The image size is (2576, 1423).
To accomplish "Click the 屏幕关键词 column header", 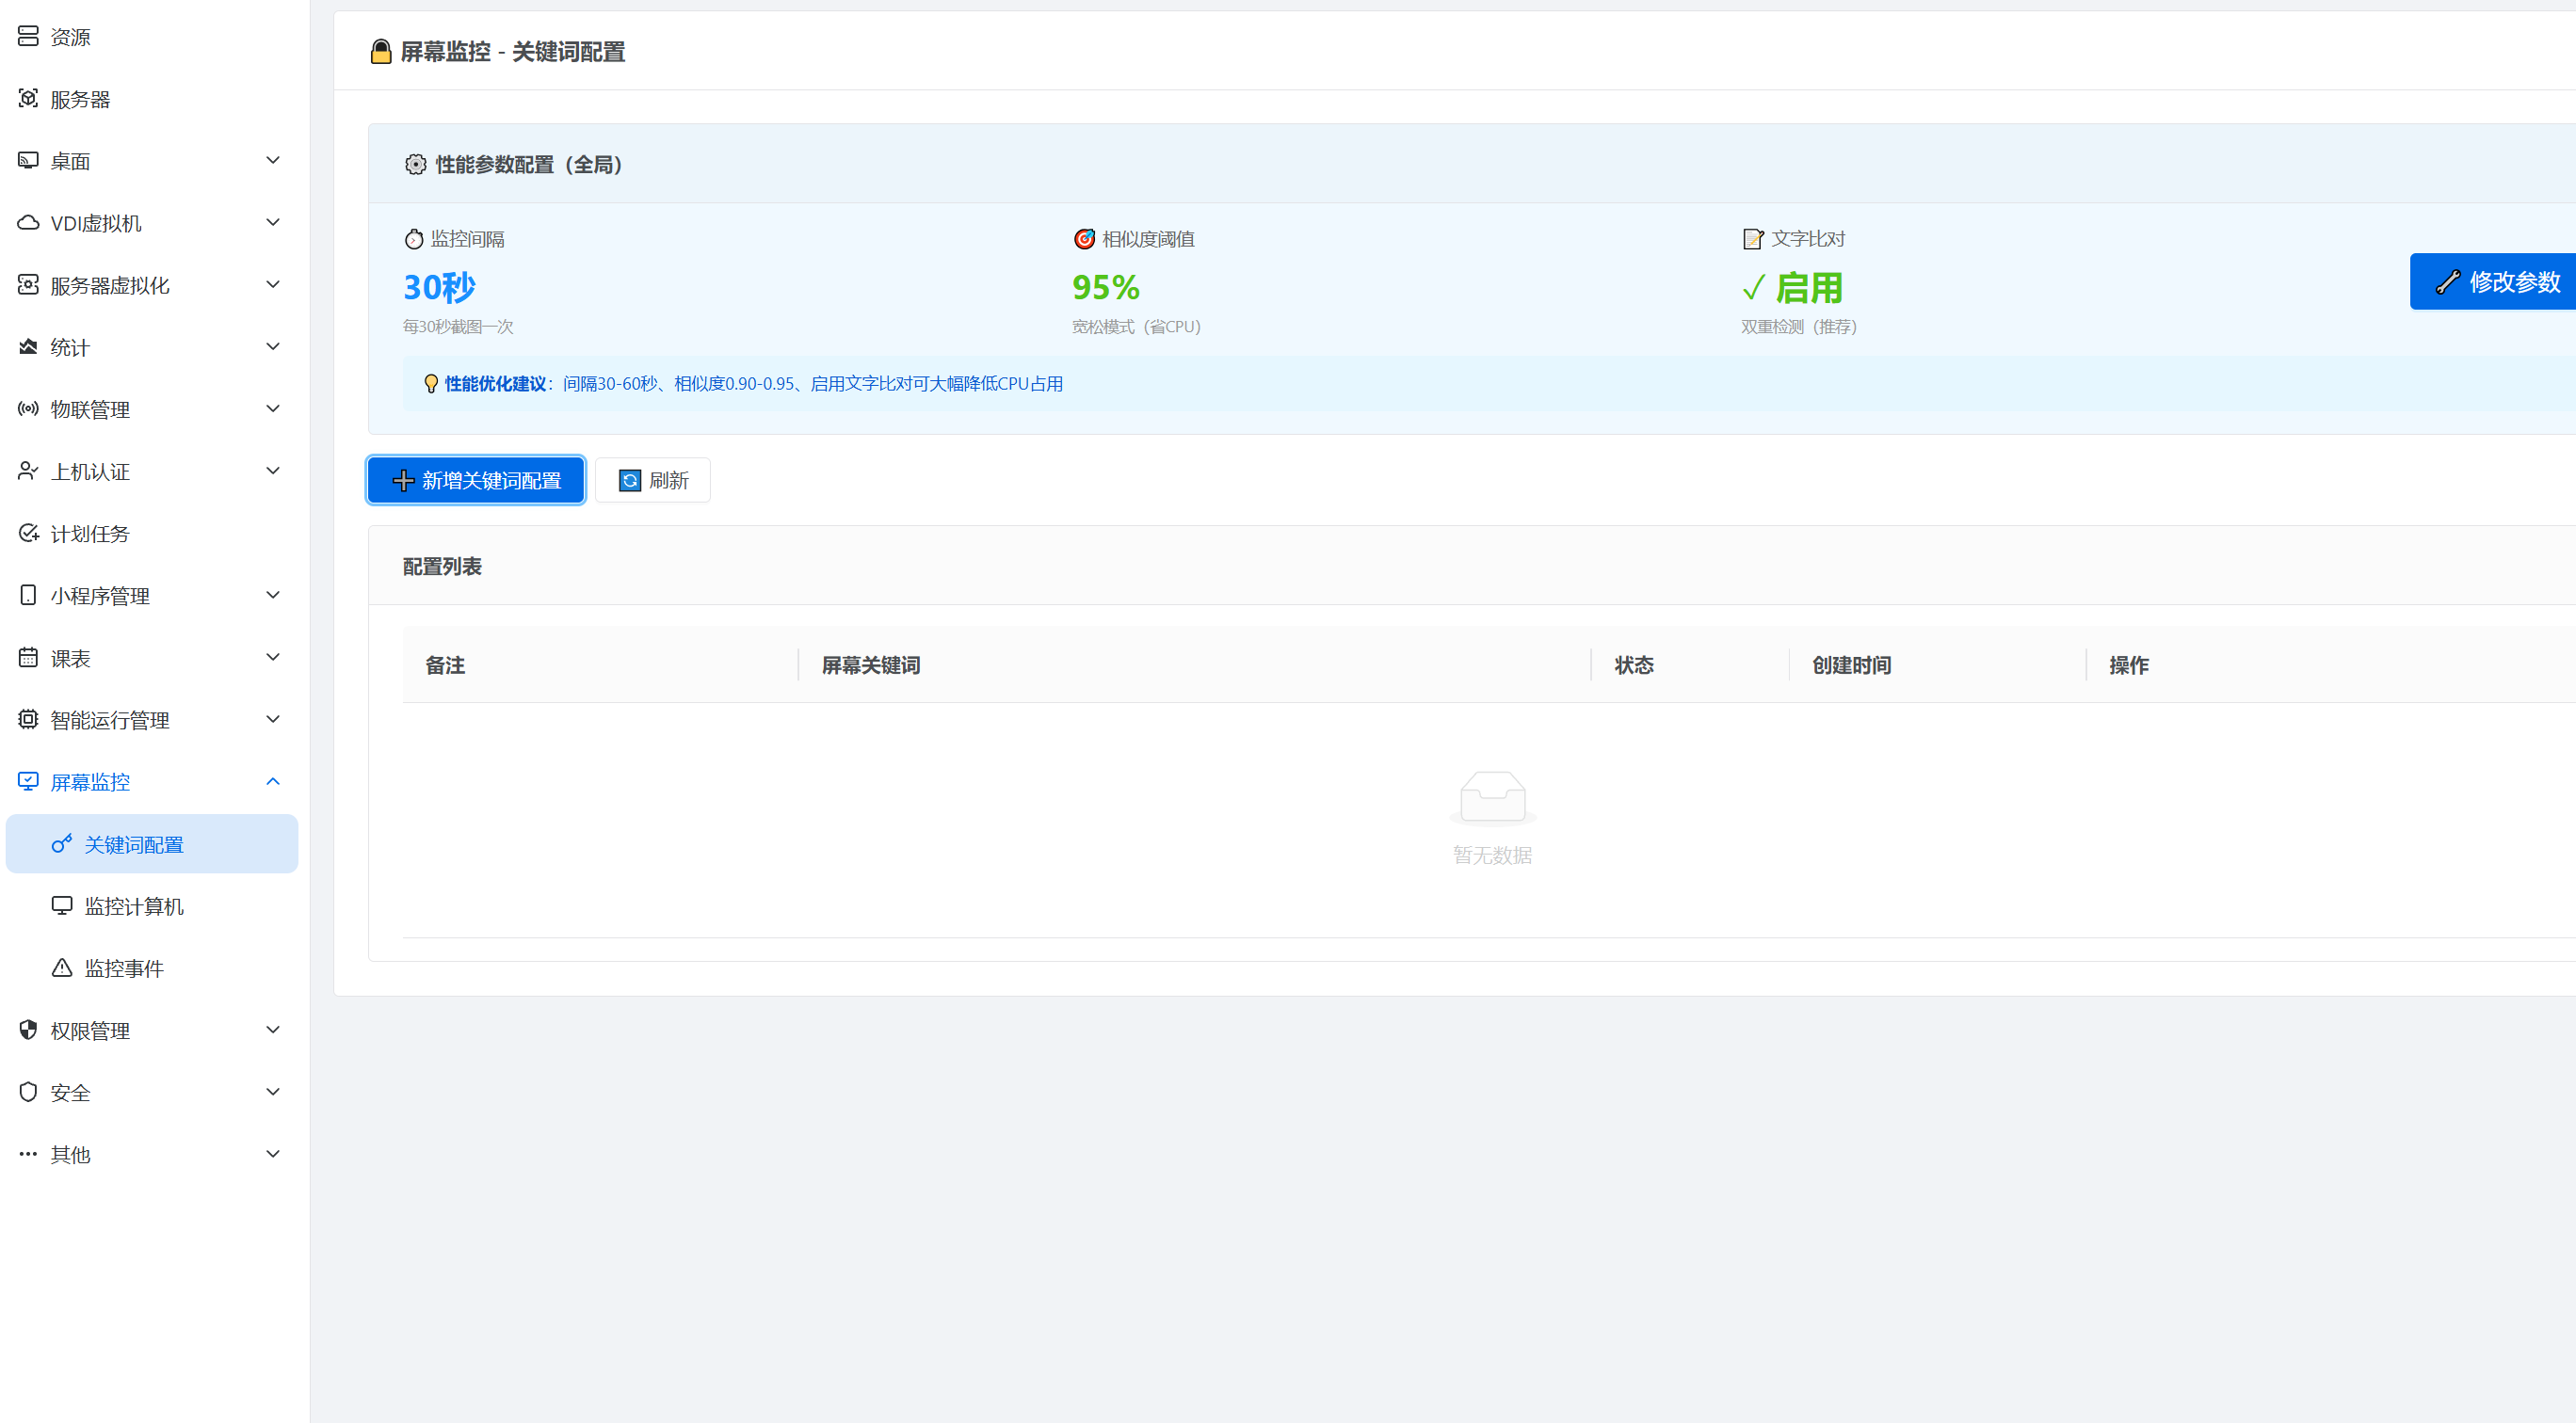I will [871, 665].
